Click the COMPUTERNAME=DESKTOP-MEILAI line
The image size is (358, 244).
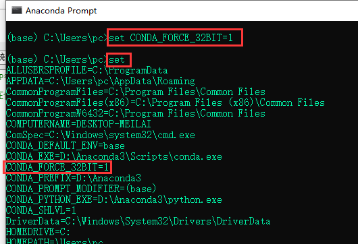pyautogui.click(x=78, y=124)
